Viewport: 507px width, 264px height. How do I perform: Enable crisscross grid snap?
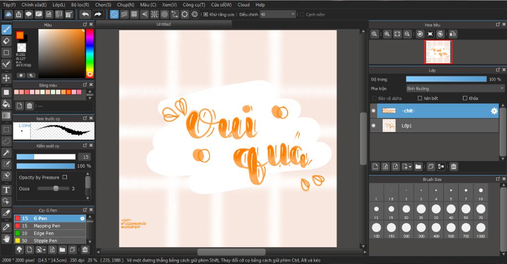(134, 14)
